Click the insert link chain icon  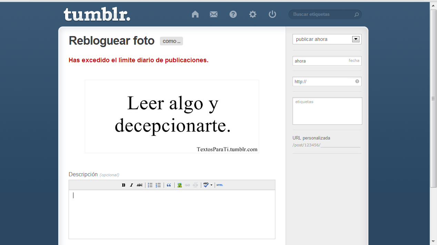(187, 185)
